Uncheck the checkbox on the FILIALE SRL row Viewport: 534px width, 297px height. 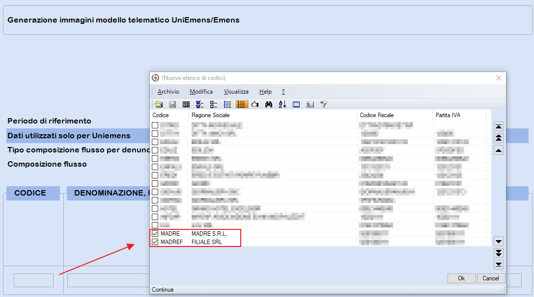pos(155,242)
